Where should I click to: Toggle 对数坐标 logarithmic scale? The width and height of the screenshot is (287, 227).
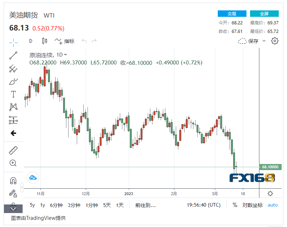pyautogui.click(x=253, y=205)
